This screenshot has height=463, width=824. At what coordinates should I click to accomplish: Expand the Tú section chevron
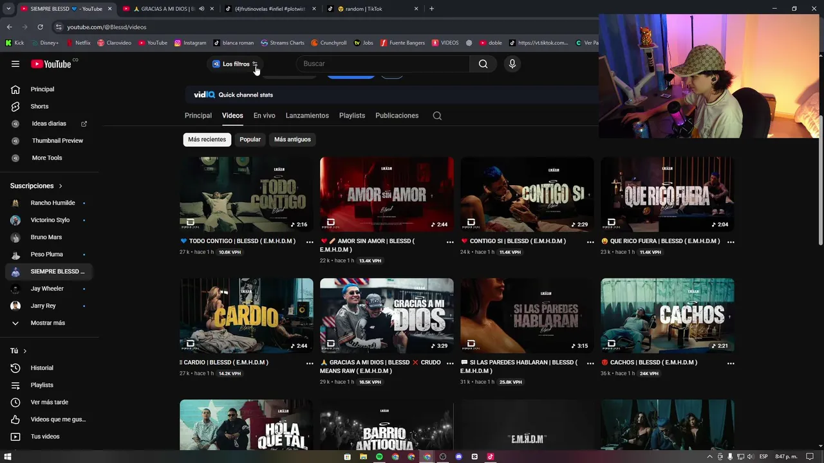click(25, 351)
